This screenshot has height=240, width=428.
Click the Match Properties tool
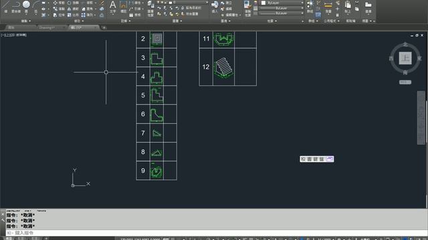(247, 8)
